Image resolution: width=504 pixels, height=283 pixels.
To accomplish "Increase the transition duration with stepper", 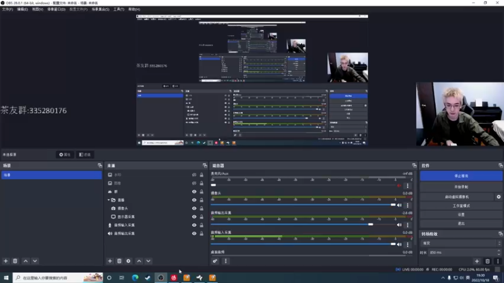I will (499, 251).
